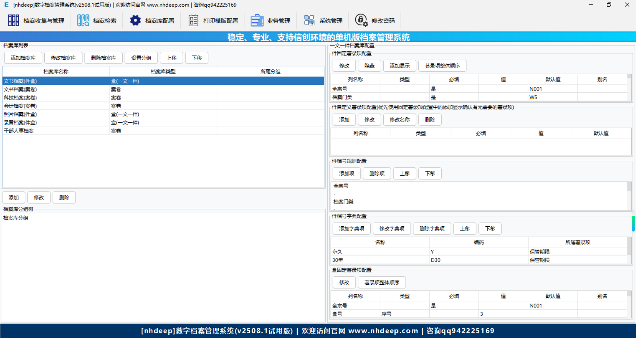Click the 档案库分组 tree root node
This screenshot has width=636, height=338.
(16, 218)
